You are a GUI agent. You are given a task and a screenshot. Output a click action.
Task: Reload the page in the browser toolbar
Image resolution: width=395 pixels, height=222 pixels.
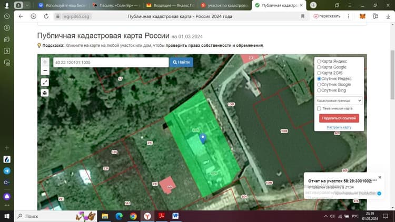pyautogui.click(x=46, y=16)
